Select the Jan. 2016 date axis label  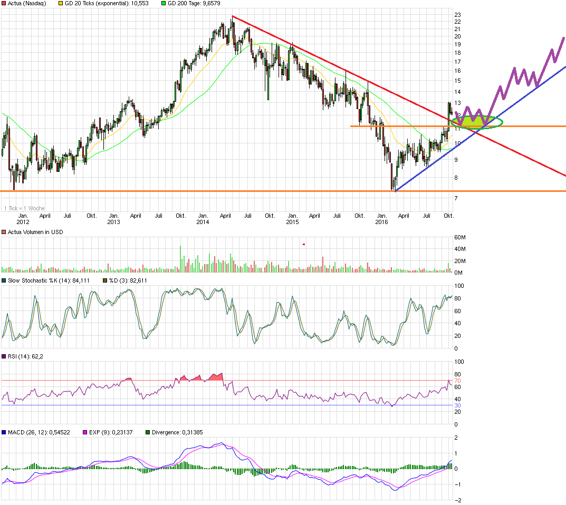382,219
